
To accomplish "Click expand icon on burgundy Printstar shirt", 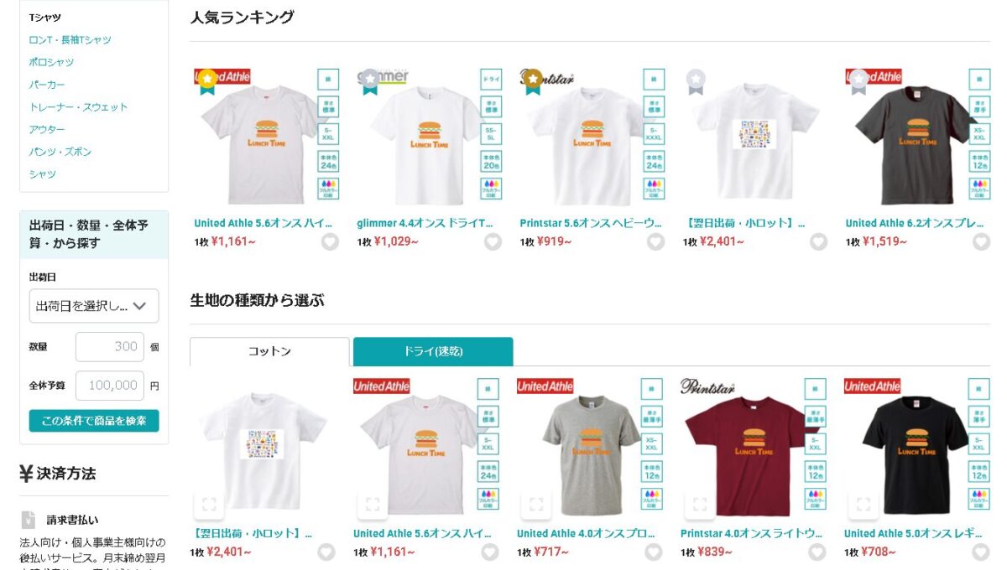I will (700, 504).
